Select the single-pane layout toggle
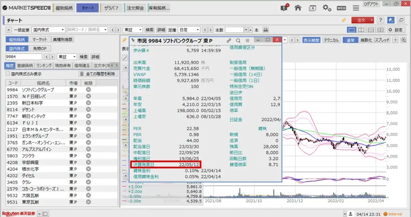Viewport: 411px width, 217px height. click(352, 30)
